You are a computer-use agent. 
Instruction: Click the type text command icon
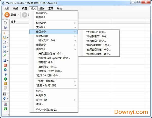tap(5, 51)
